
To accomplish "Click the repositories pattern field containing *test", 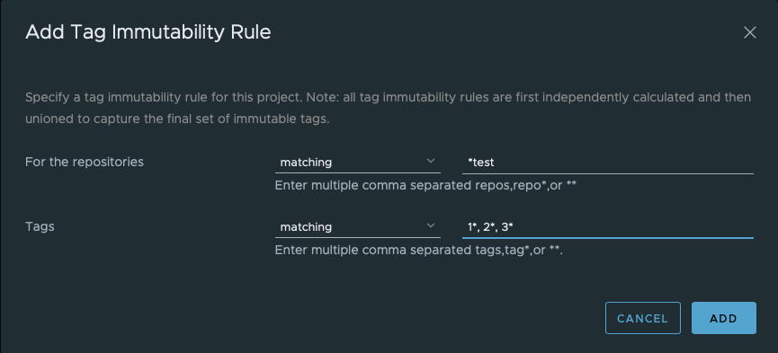I will (608, 162).
